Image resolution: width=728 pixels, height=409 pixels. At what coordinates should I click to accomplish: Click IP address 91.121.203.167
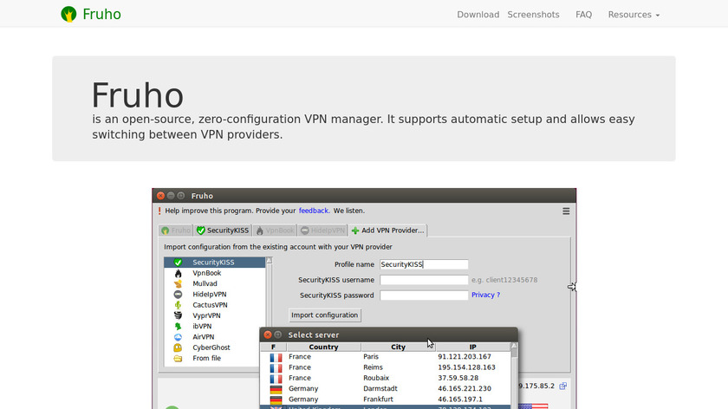pyautogui.click(x=465, y=357)
